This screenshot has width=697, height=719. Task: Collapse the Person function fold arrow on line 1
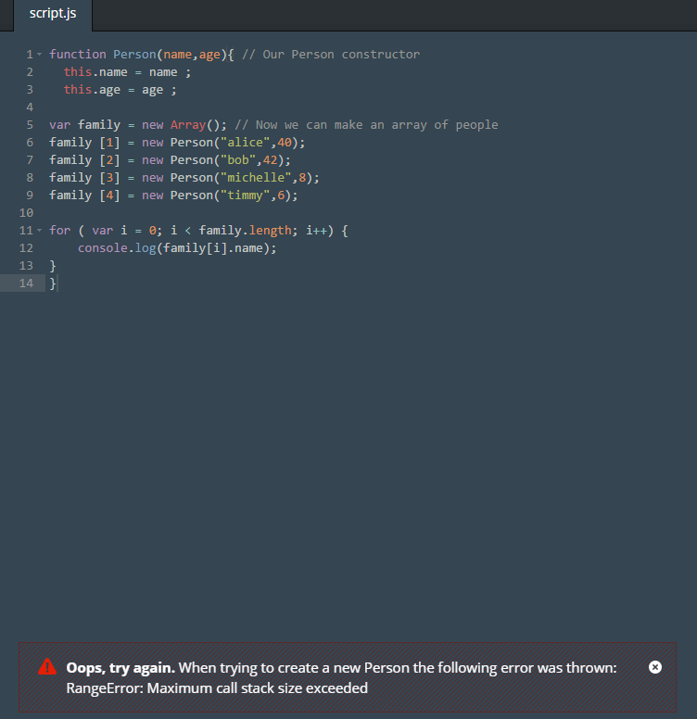(x=40, y=55)
